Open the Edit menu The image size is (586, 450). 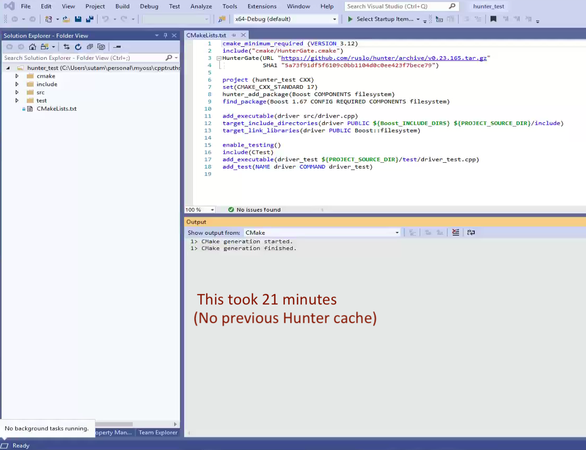click(46, 6)
